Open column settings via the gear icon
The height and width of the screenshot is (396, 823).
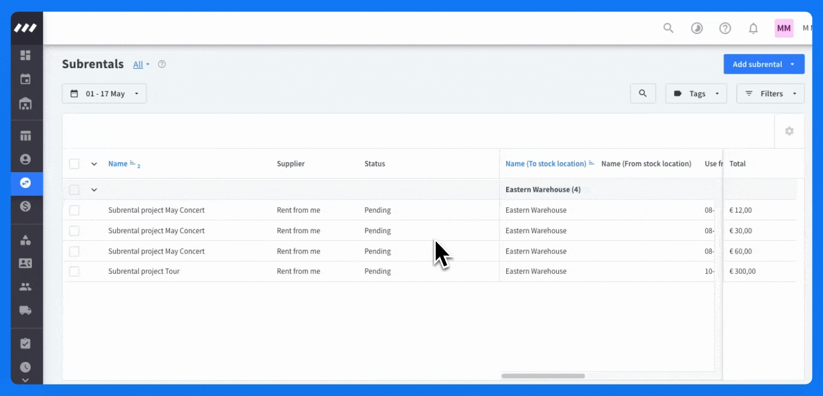pyautogui.click(x=789, y=131)
